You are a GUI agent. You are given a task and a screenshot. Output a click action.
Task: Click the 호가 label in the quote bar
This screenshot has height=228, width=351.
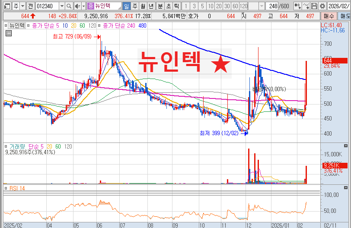pyautogui.click(x=193, y=16)
